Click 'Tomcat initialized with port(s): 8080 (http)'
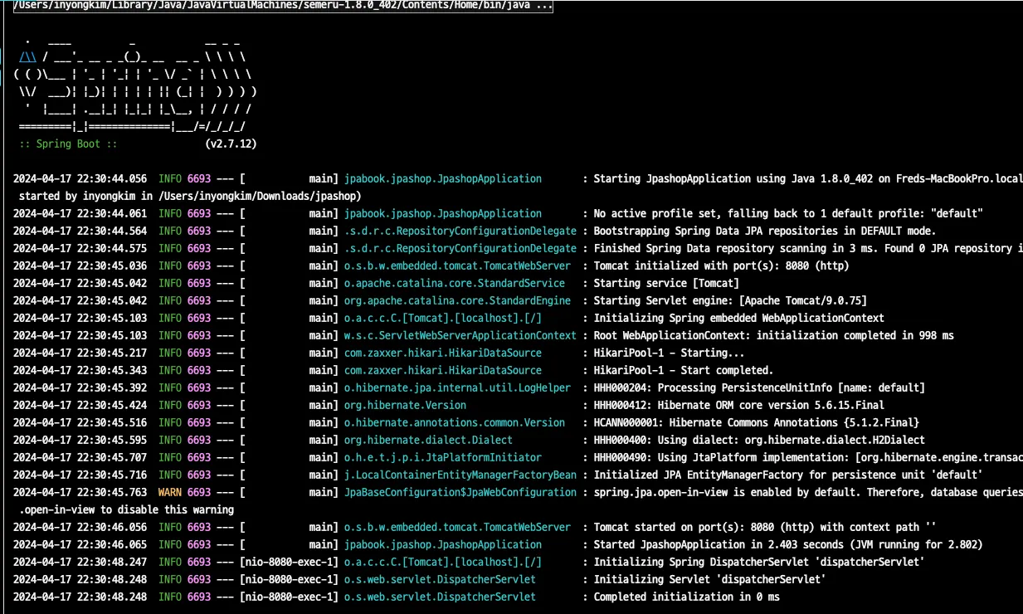The height and width of the screenshot is (614, 1023). pyautogui.click(x=721, y=266)
